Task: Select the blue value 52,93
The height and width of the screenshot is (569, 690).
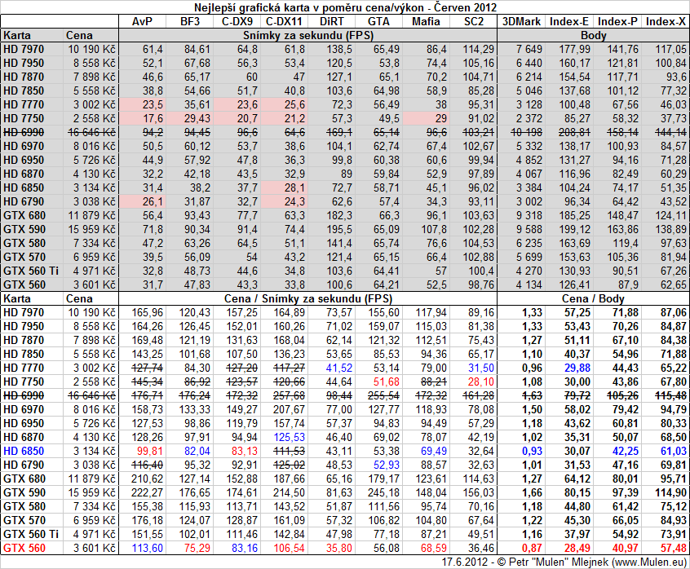Action: pos(387,465)
